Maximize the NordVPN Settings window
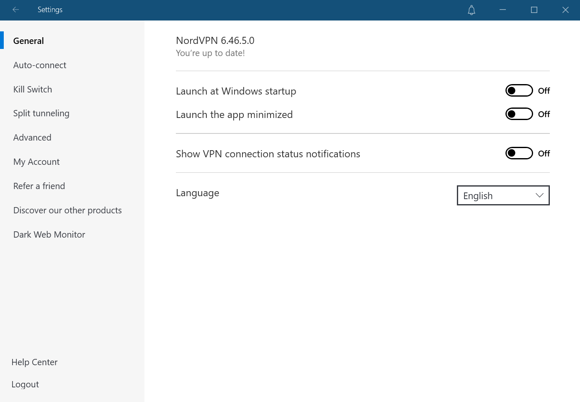Screen dimensions: 580x402 pyautogui.click(x=534, y=10)
